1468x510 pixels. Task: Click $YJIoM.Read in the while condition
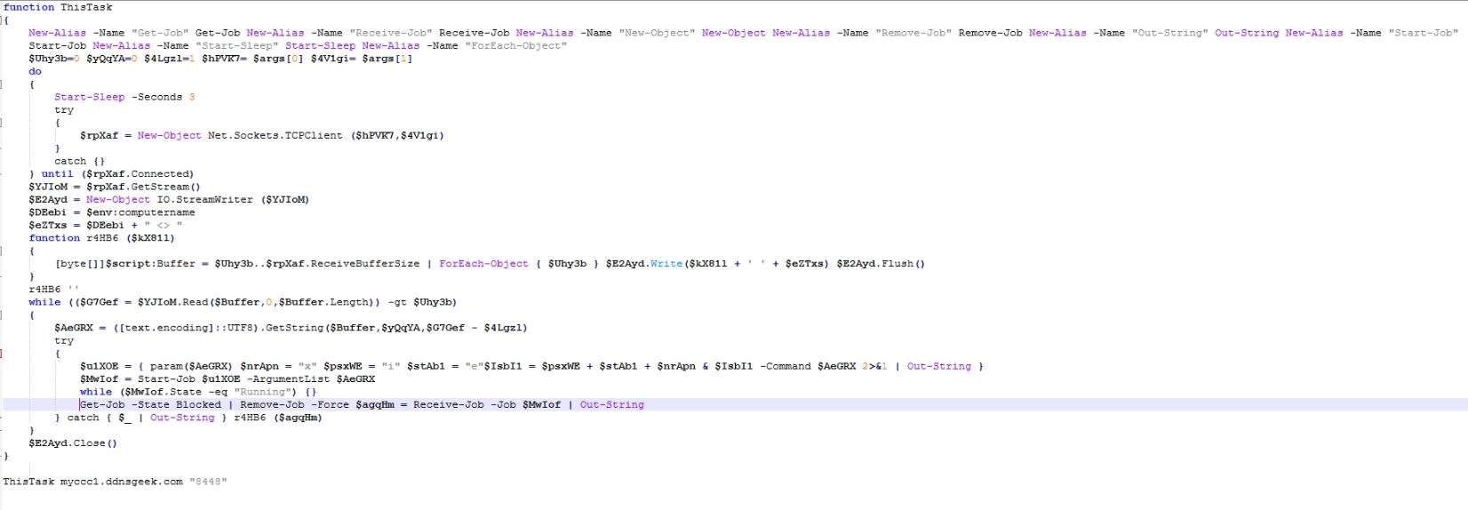click(172, 302)
